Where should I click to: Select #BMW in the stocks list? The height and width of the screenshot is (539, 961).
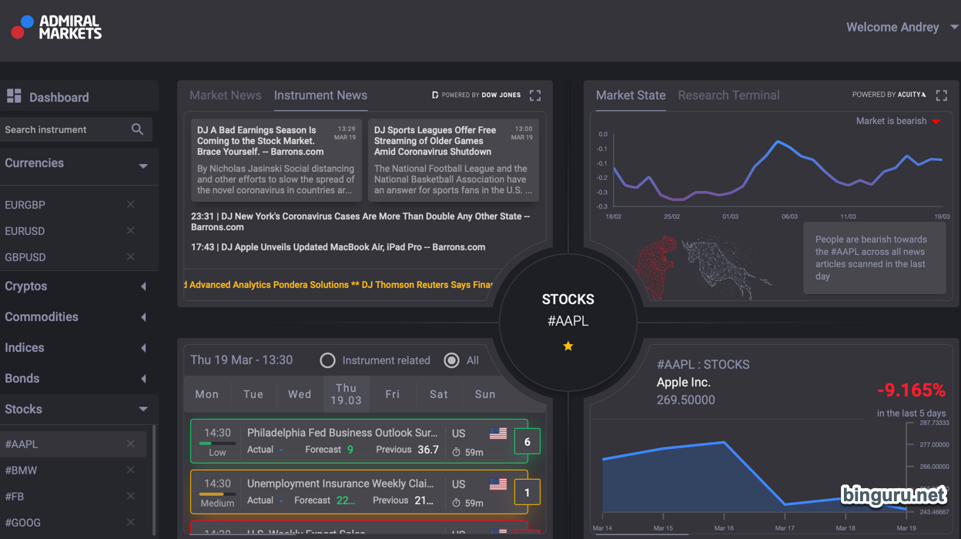tap(21, 470)
